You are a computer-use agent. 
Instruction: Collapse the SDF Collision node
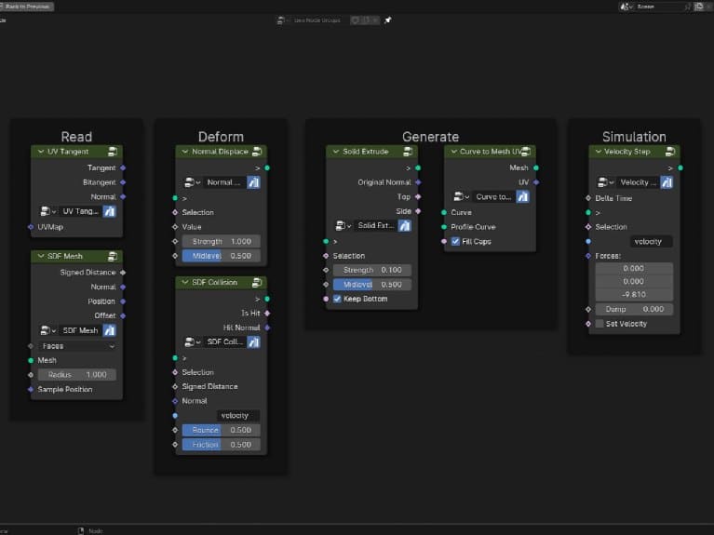(x=183, y=283)
